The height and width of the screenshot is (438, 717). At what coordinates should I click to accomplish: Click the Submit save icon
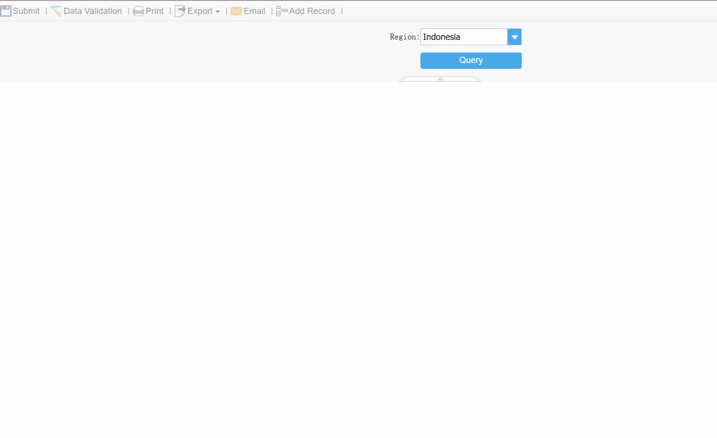point(6,11)
